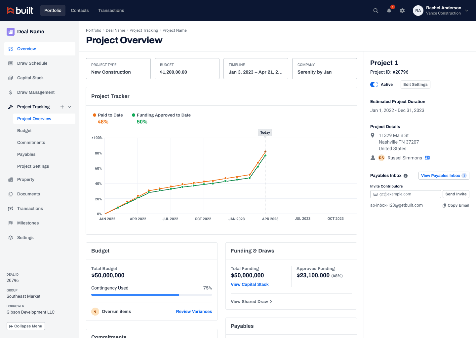Click the address location pin icon
476x338 pixels.
[373, 135]
